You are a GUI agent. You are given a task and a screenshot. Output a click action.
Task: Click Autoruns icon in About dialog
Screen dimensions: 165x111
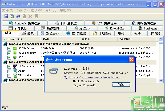pyautogui.click(x=54, y=71)
